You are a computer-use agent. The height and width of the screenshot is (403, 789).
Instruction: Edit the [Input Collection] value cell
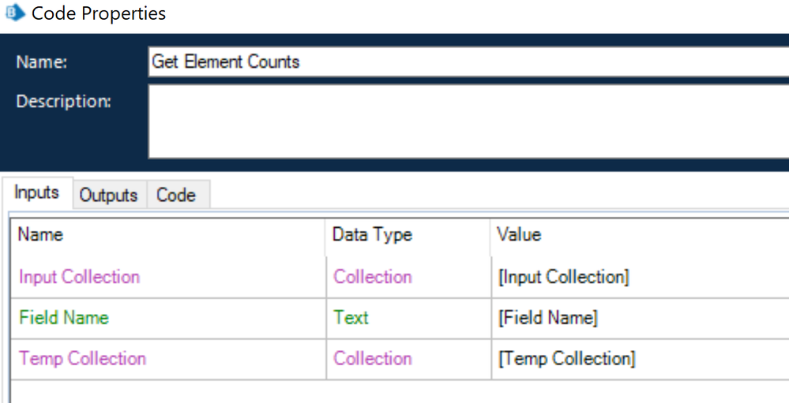563,277
